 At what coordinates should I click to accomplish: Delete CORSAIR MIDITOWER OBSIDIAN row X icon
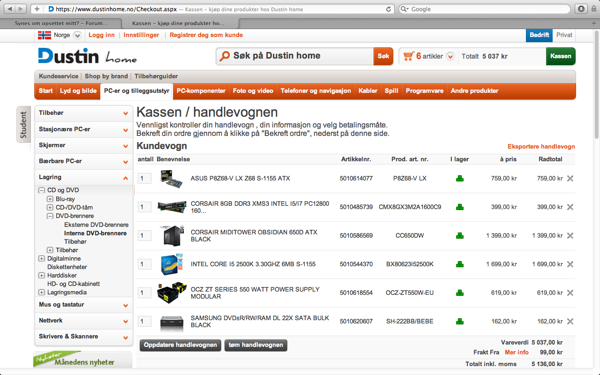click(x=570, y=235)
